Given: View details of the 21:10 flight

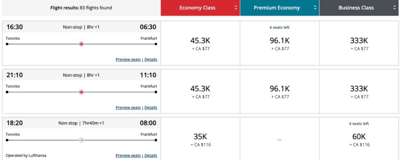Looking at the screenshot, I should 151,108.
